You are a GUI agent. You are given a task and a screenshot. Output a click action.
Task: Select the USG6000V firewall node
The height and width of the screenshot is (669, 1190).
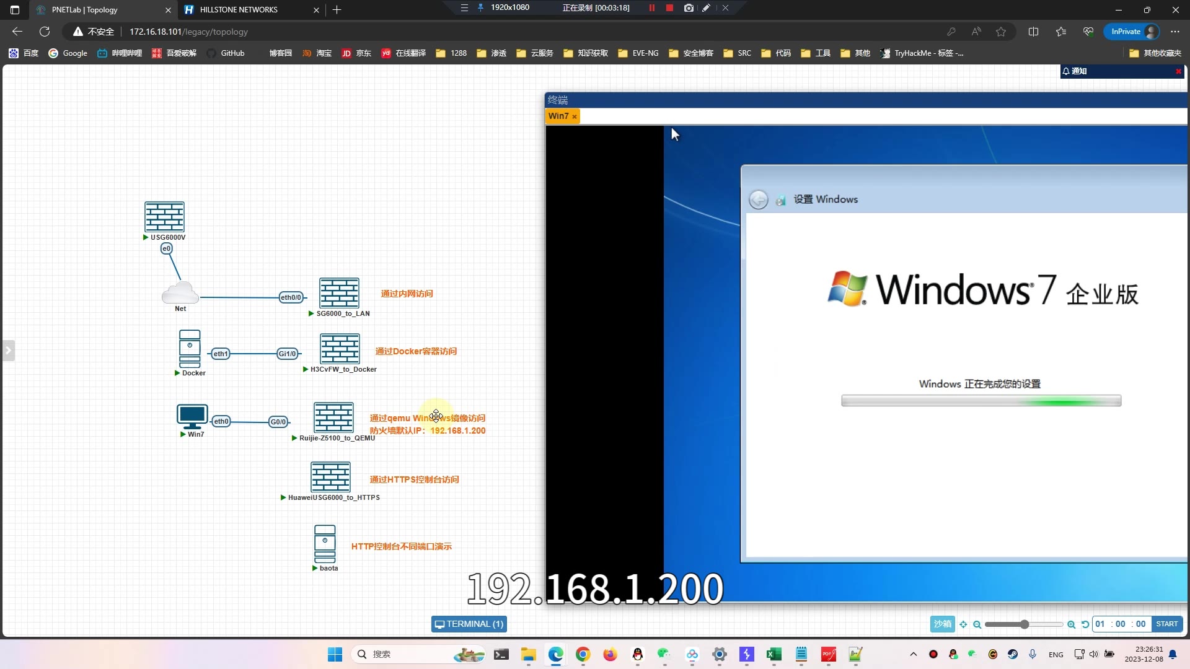(x=164, y=217)
